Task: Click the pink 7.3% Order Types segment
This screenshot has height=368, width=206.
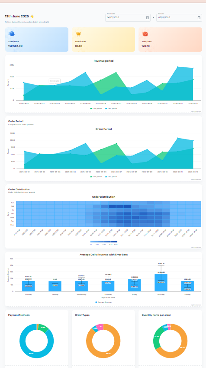Action: coord(100,327)
